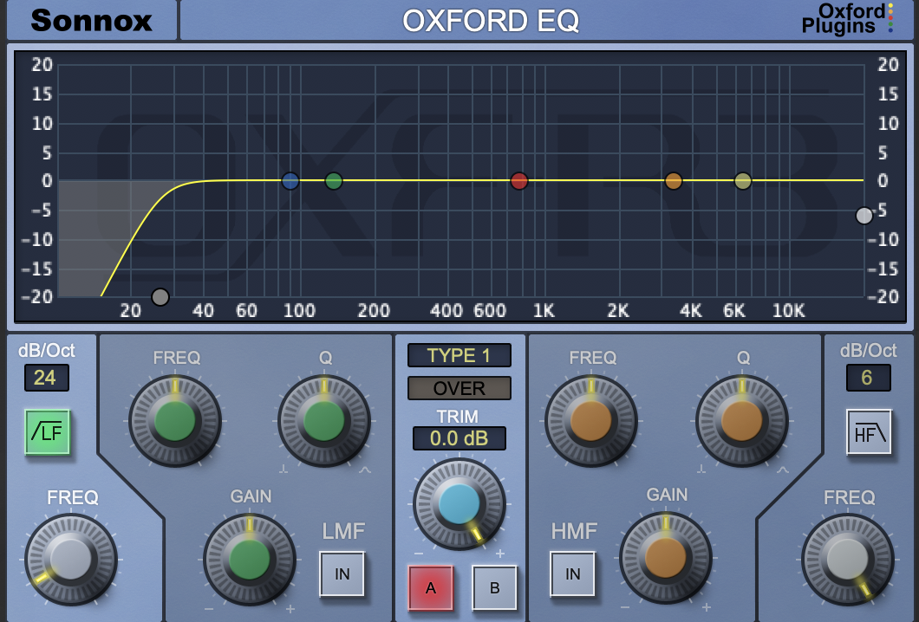Image resolution: width=919 pixels, height=622 pixels.
Task: Click the olive-yellow band node on the graph
Action: click(x=743, y=181)
